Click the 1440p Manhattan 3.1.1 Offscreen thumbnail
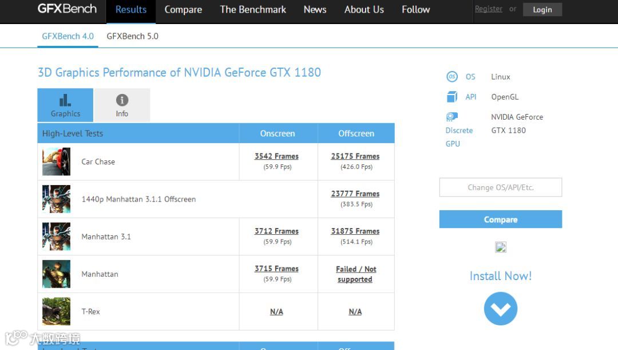The height and width of the screenshot is (350, 618). click(x=56, y=199)
